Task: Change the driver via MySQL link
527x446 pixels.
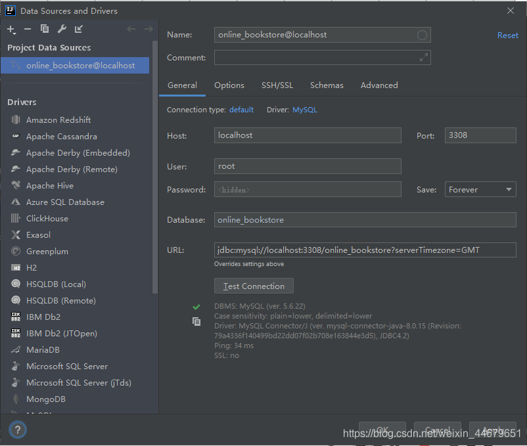Action: pyautogui.click(x=305, y=110)
